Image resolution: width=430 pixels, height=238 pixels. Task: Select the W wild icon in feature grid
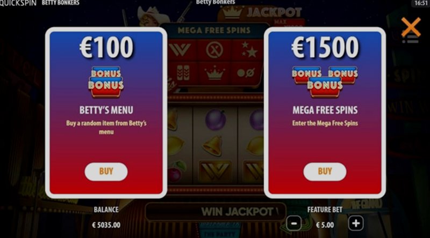[180, 50]
